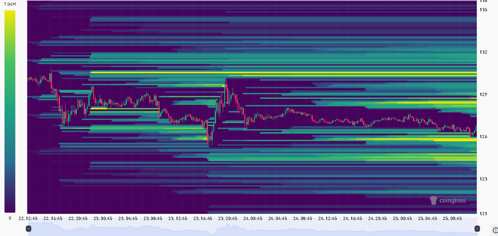The height and width of the screenshot is (236, 498).
Task: Click the long bright yellow liquidity band above 129
Action: coord(283,73)
